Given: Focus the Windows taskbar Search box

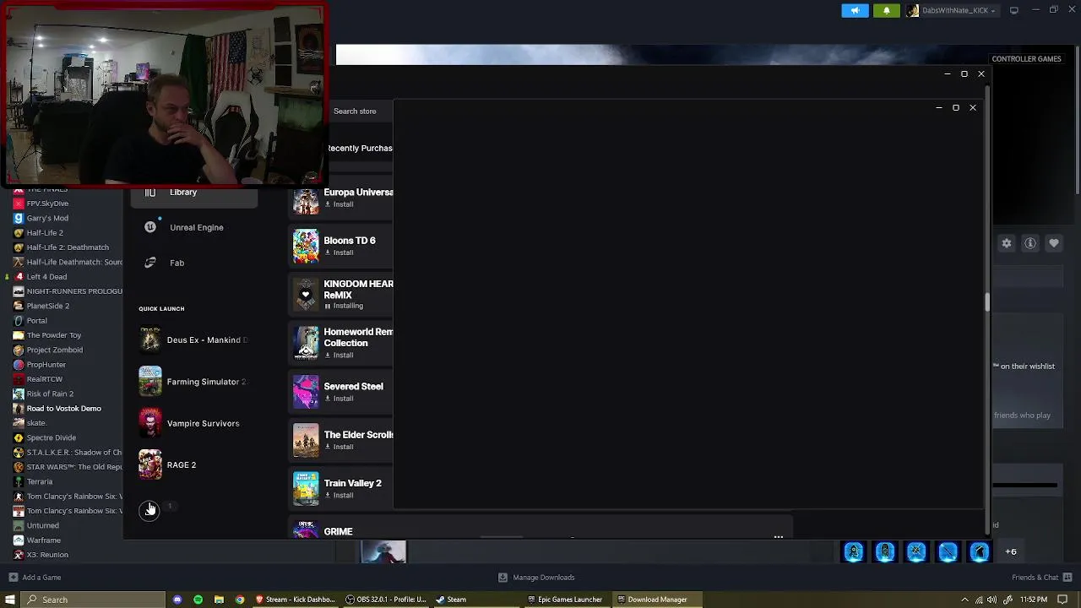Looking at the screenshot, I should pyautogui.click(x=95, y=600).
